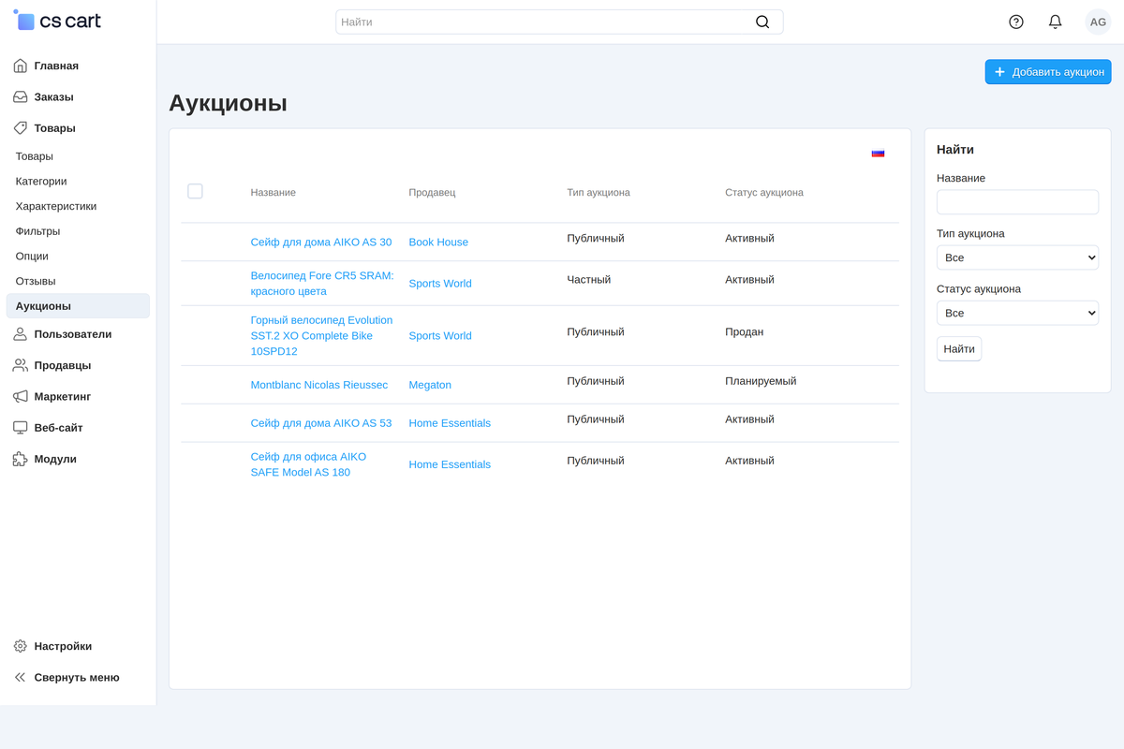Open the Статус аукциона dropdown
This screenshot has height=749, width=1124.
1017,313
